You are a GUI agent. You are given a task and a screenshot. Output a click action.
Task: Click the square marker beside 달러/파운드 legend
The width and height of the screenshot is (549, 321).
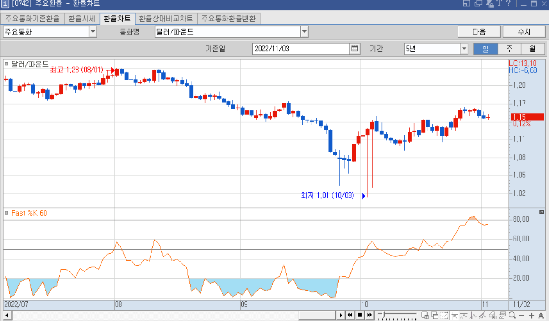[6, 64]
